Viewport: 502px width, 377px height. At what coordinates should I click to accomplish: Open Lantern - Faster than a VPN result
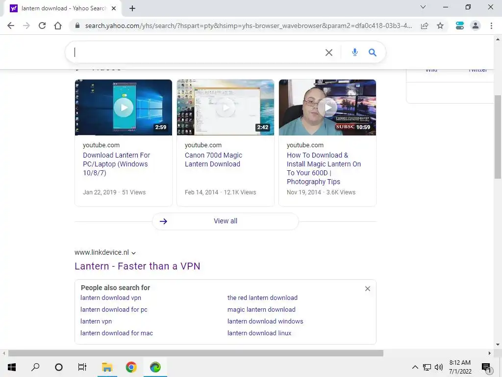[x=137, y=266]
